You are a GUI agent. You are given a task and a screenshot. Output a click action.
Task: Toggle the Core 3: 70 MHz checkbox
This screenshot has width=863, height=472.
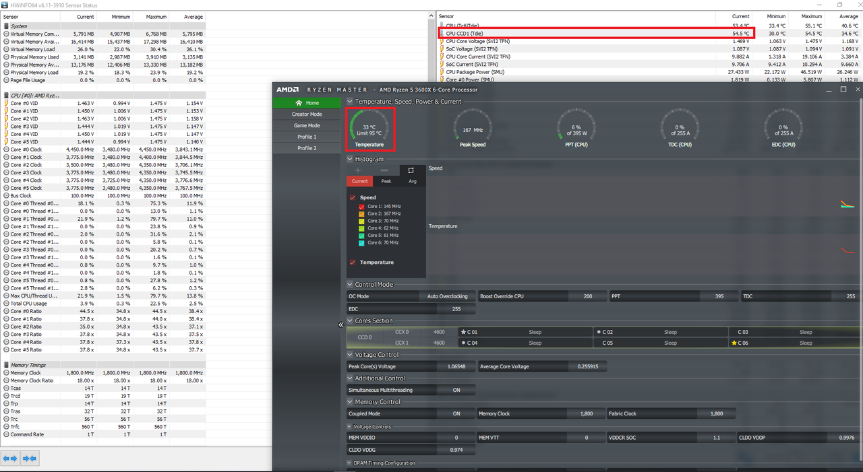(x=362, y=221)
